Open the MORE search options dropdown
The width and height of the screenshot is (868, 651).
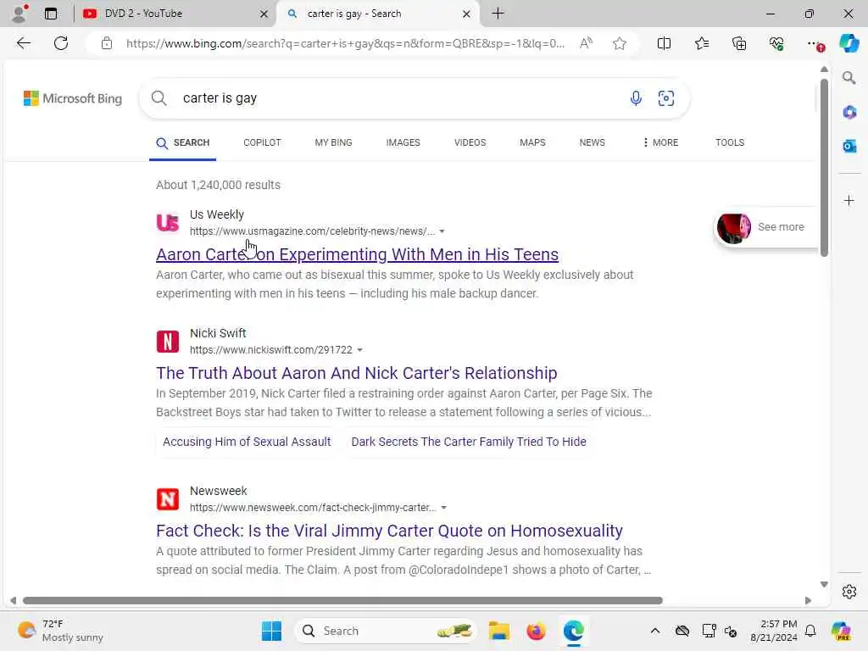[659, 142]
